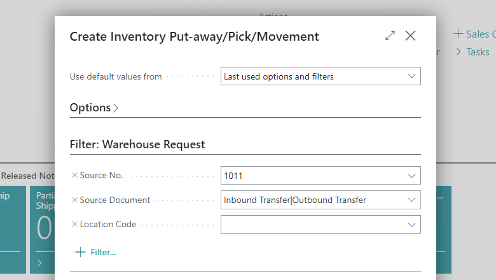Click the Sales action plus icon
This screenshot has height=280, width=496.
tap(458, 34)
